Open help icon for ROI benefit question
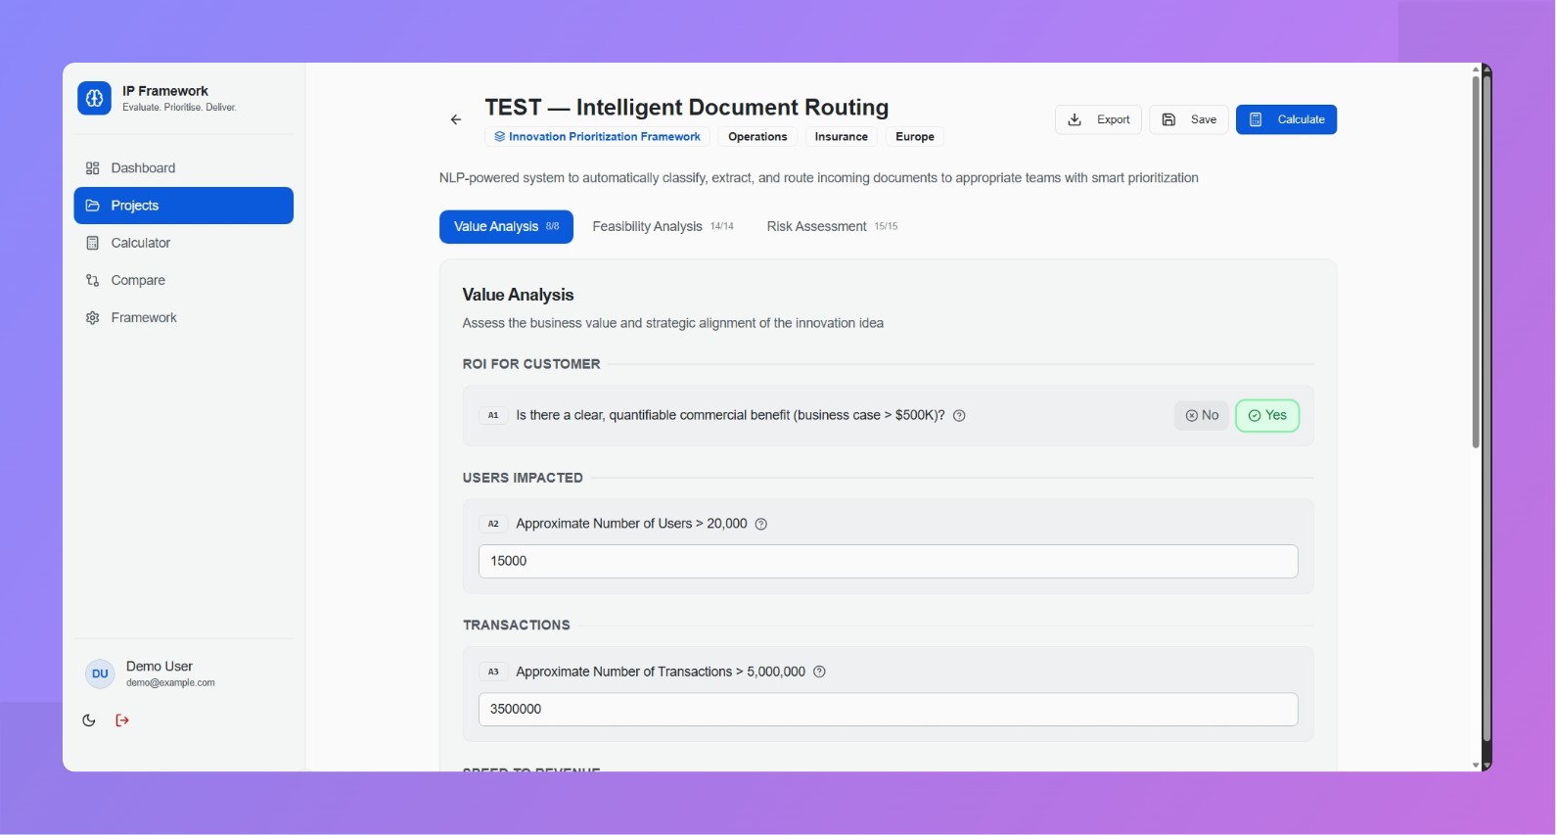This screenshot has width=1556, height=835. coord(959,416)
